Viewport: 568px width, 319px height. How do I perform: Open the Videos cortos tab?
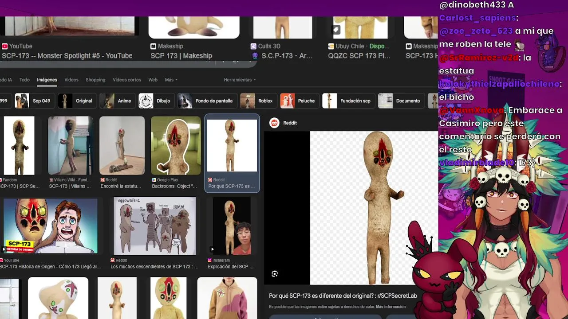[127, 80]
